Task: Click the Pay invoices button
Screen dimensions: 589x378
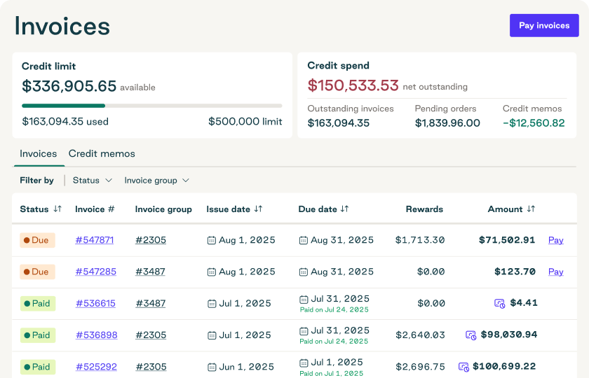Action: 544,25
